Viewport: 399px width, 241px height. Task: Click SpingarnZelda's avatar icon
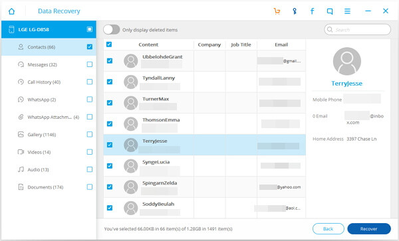pos(131,187)
